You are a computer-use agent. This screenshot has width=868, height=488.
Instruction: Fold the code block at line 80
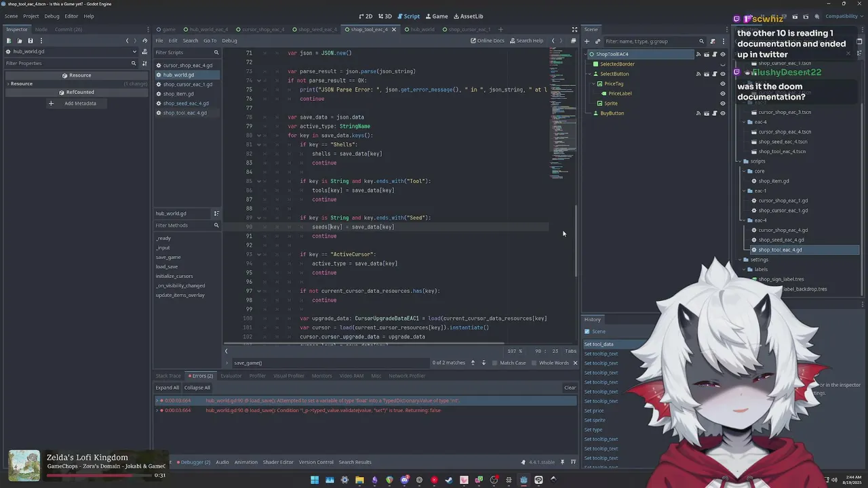(x=258, y=136)
